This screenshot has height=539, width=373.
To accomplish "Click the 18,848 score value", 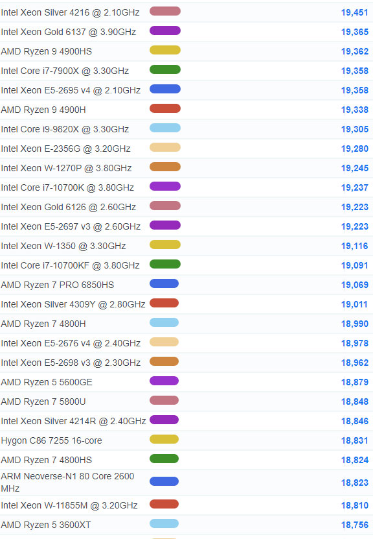I will (354, 402).
